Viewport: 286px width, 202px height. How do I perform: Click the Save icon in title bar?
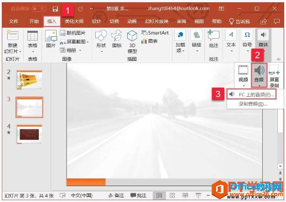55,9
